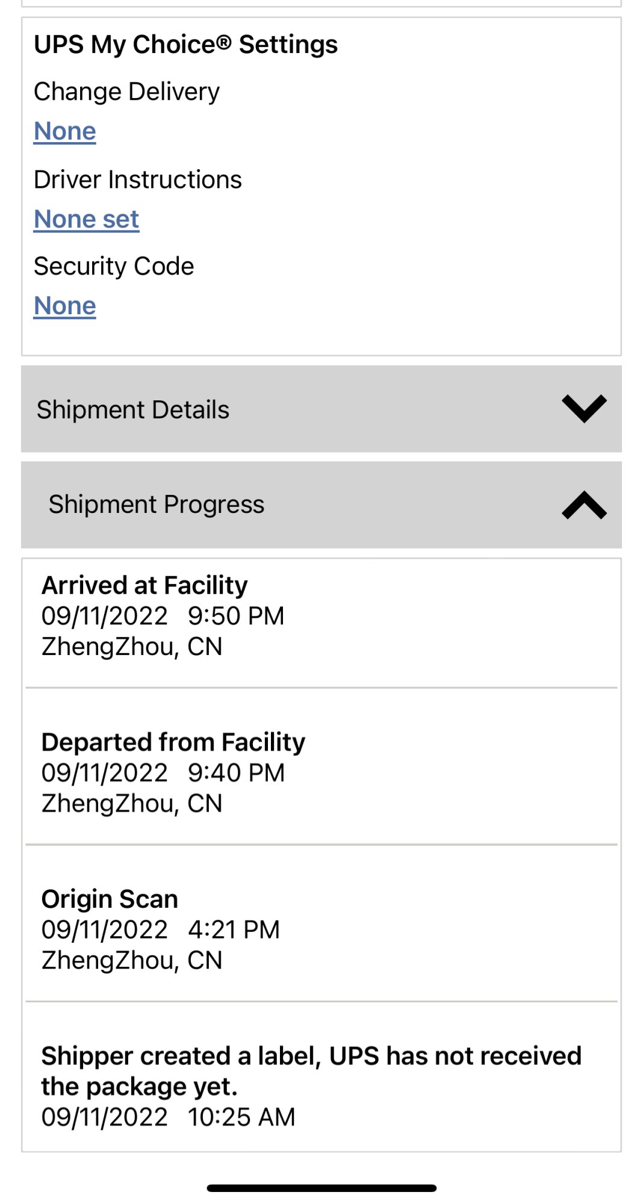
Task: Open the None link under Security Code
Action: (65, 306)
